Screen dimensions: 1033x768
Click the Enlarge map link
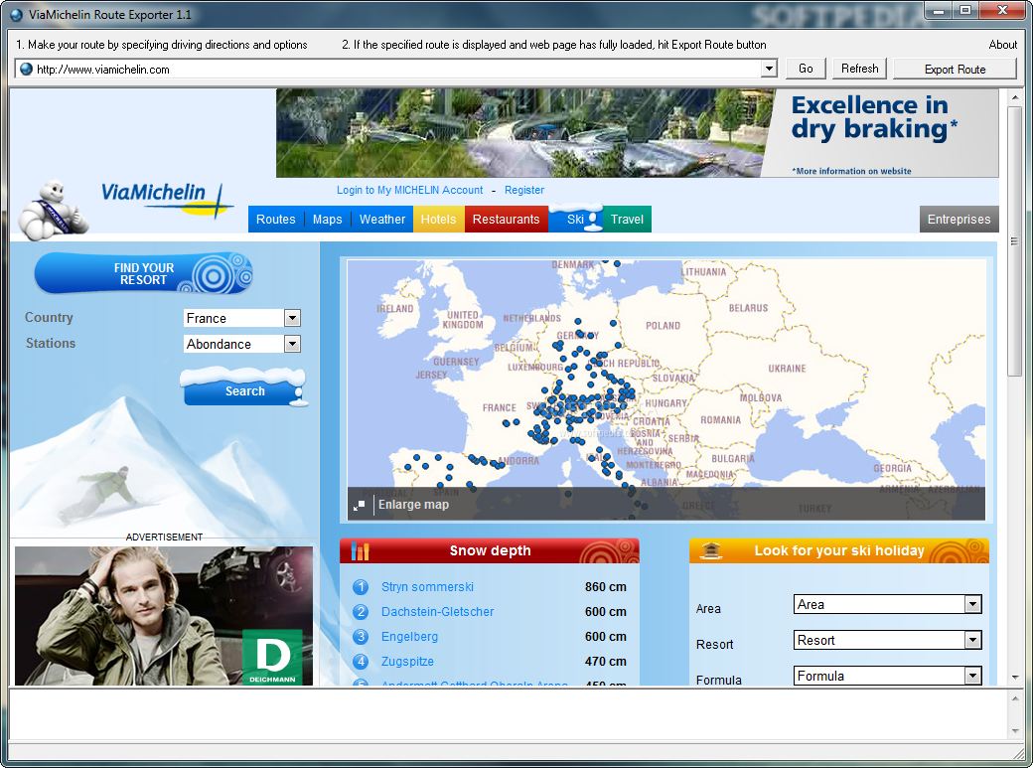tap(413, 505)
